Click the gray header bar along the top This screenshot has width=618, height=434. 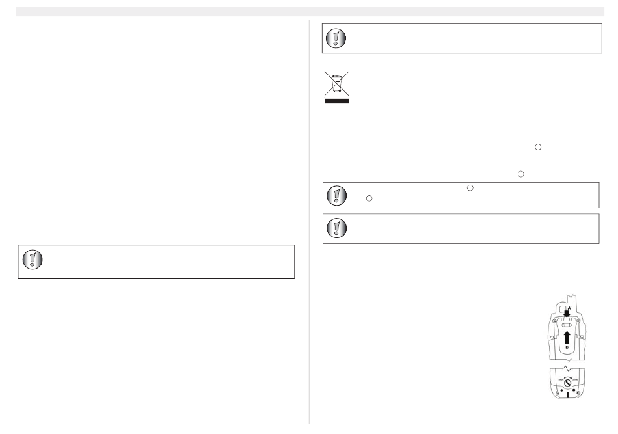click(309, 12)
